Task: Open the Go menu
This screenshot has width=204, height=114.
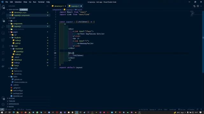Action: click(30, 2)
